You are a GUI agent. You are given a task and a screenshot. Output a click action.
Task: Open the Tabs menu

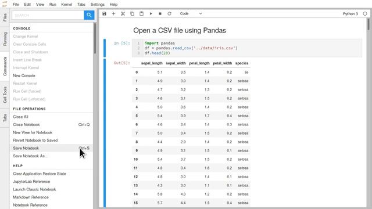click(x=81, y=4)
